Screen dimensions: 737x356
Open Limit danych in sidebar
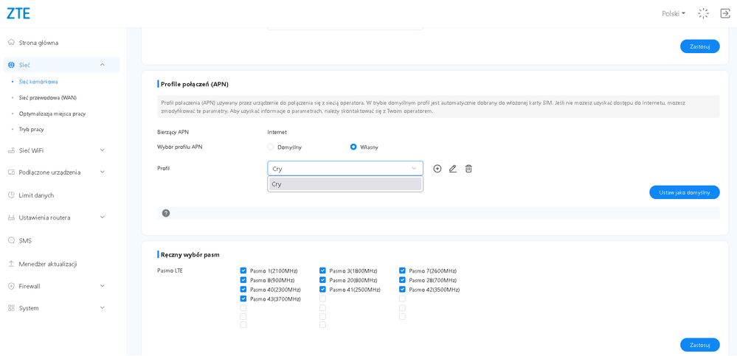(36, 195)
